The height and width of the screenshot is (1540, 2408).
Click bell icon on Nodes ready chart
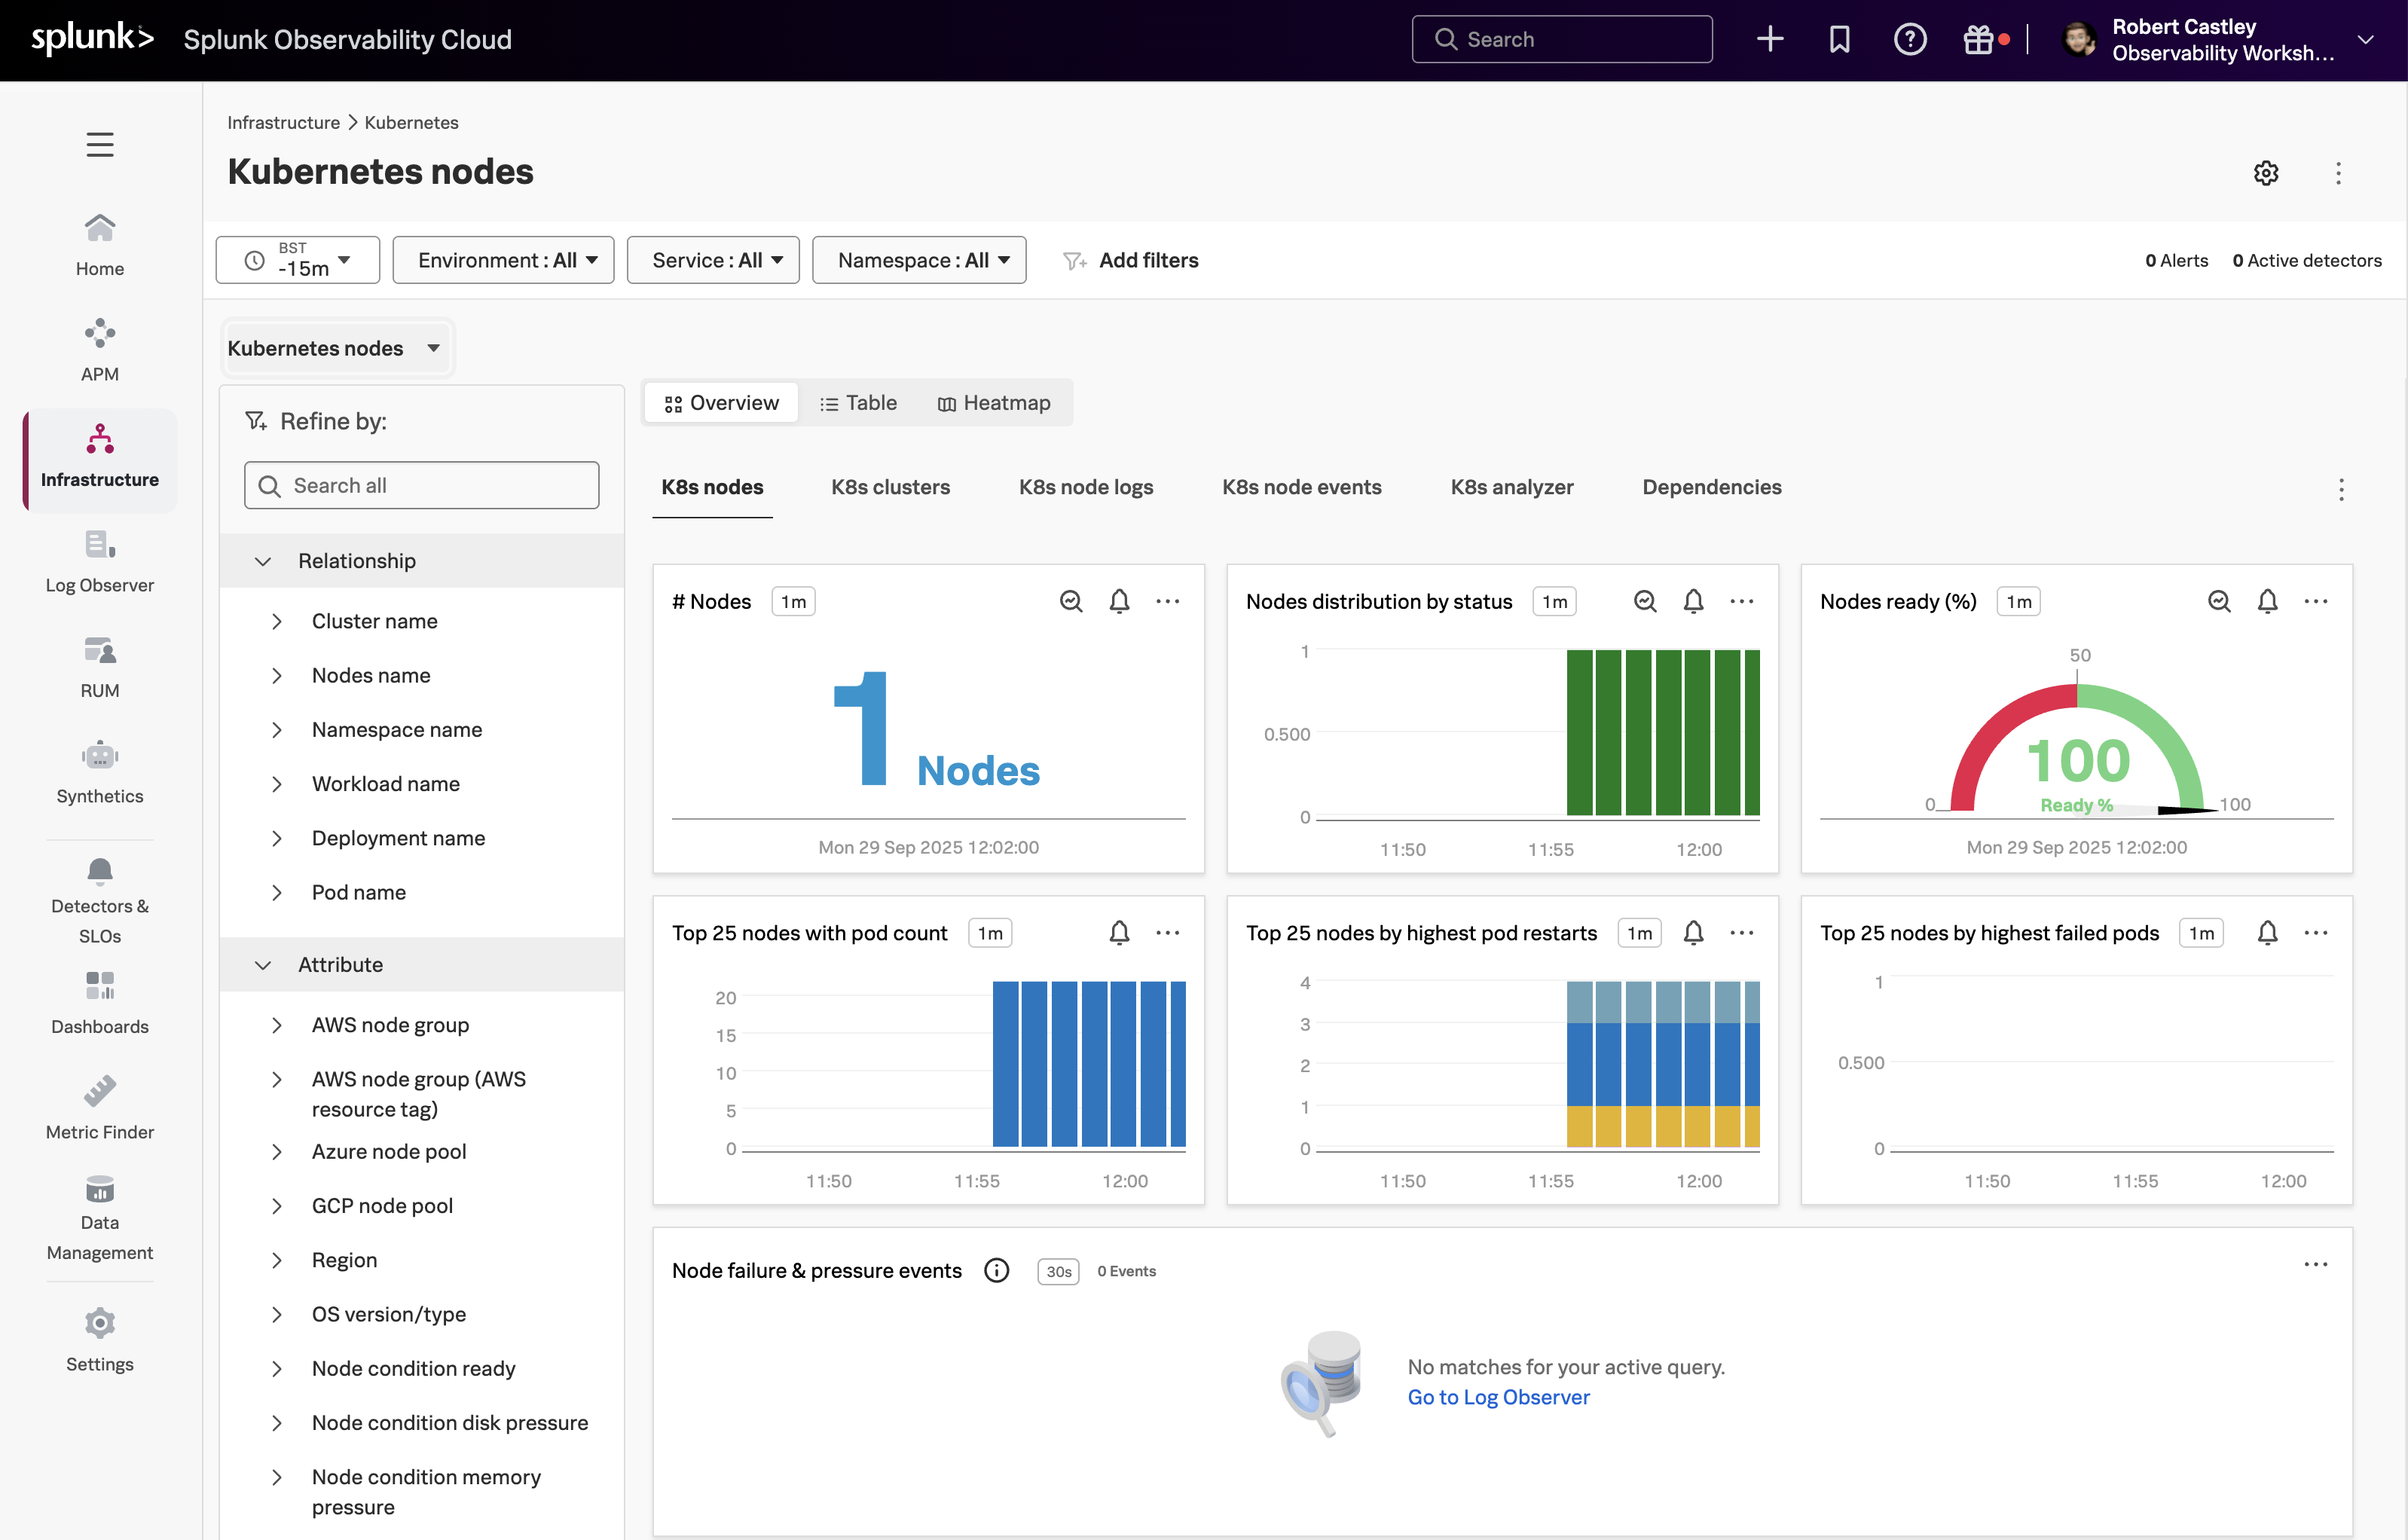(2267, 601)
